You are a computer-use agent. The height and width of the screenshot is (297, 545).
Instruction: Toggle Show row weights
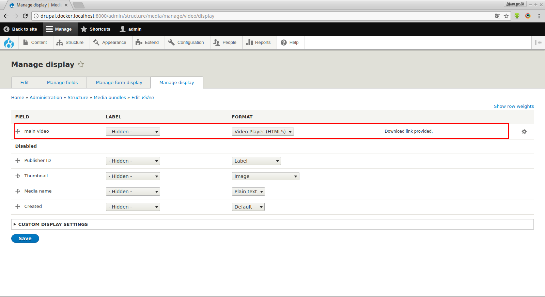(x=514, y=106)
